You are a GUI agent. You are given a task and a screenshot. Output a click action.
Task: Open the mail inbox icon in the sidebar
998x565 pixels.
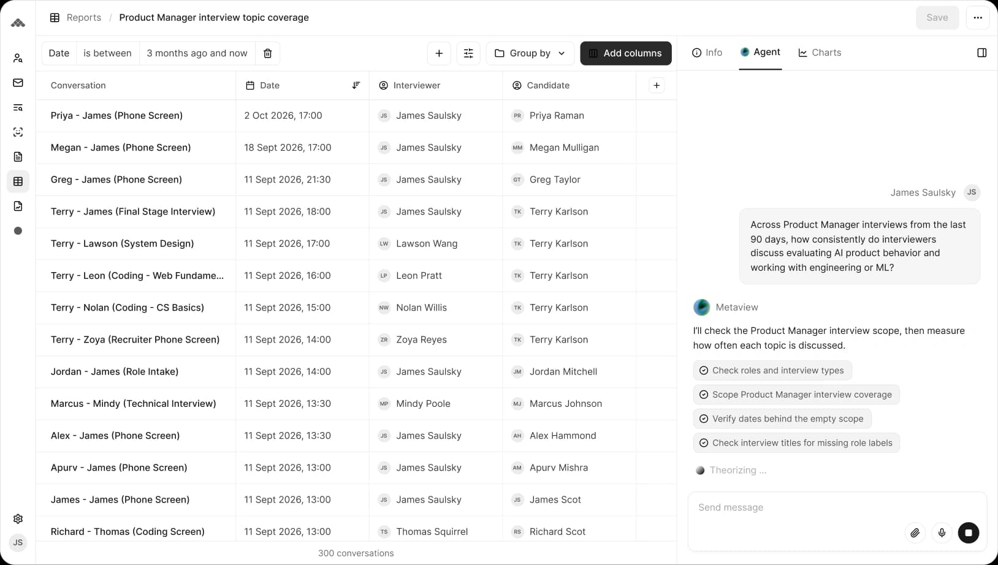(18, 83)
